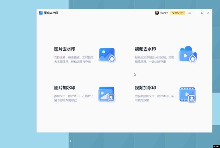Viewport: 220px width, 148px height.
Task: Open the image add-watermark icon
Action: pyautogui.click(x=107, y=94)
